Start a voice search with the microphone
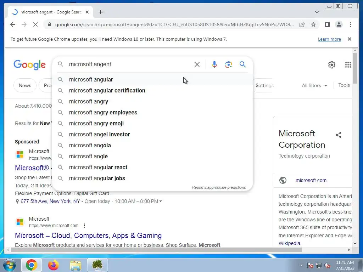This screenshot has width=363, height=272. click(x=214, y=64)
